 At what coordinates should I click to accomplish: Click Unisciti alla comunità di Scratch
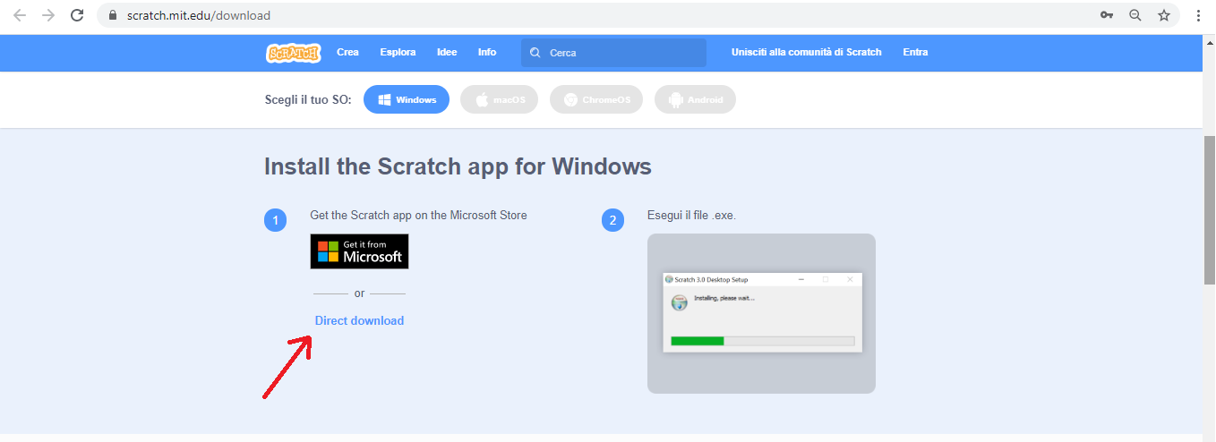click(x=806, y=52)
